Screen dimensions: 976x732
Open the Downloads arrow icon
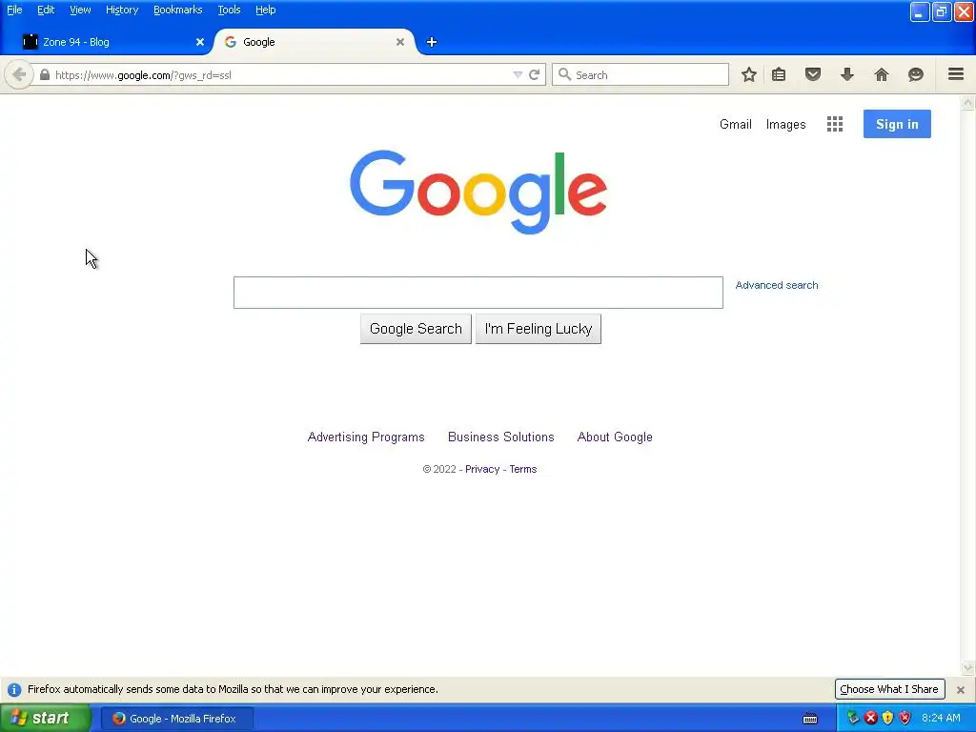pos(847,74)
